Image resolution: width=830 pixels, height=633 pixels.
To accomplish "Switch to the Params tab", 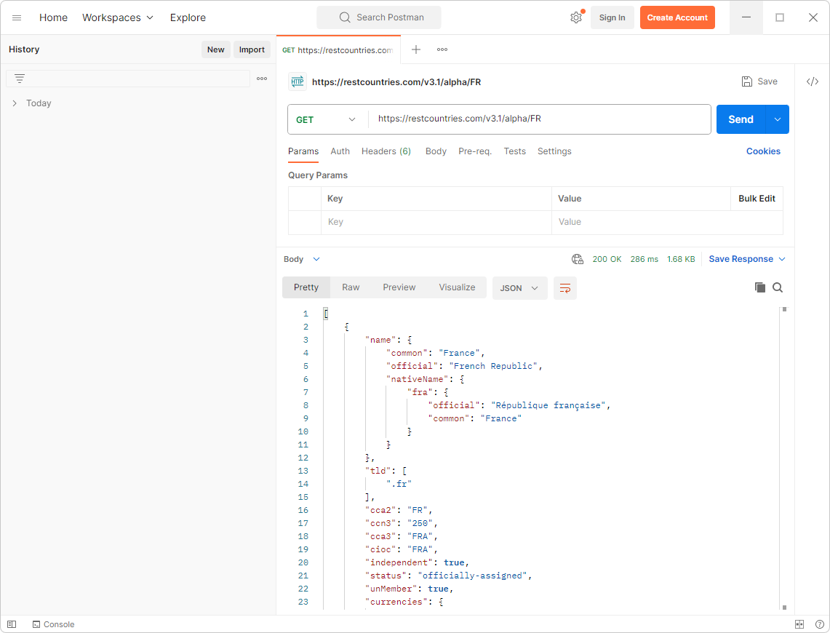I will pos(303,151).
